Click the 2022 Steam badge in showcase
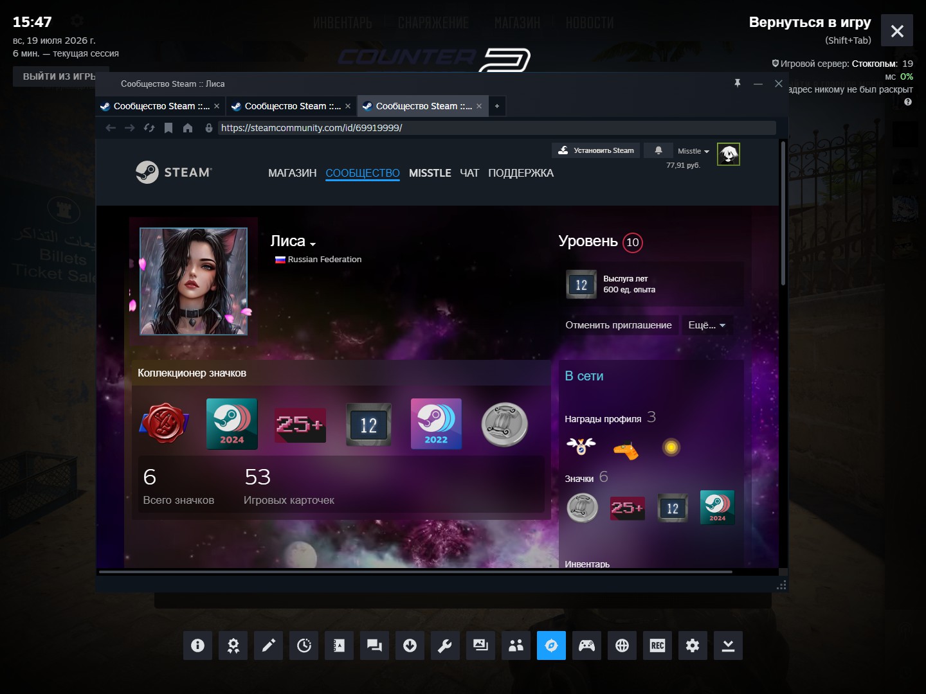 tap(436, 423)
